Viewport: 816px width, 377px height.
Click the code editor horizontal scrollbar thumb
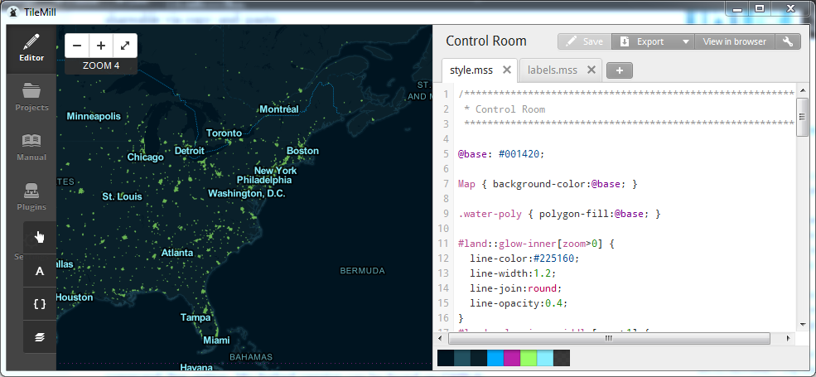(x=608, y=338)
